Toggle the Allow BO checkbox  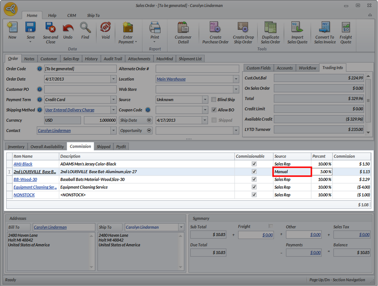(x=214, y=110)
